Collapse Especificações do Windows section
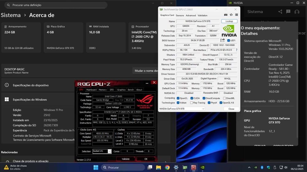This screenshot has height=172, width=307. pyautogui.click(x=37, y=99)
